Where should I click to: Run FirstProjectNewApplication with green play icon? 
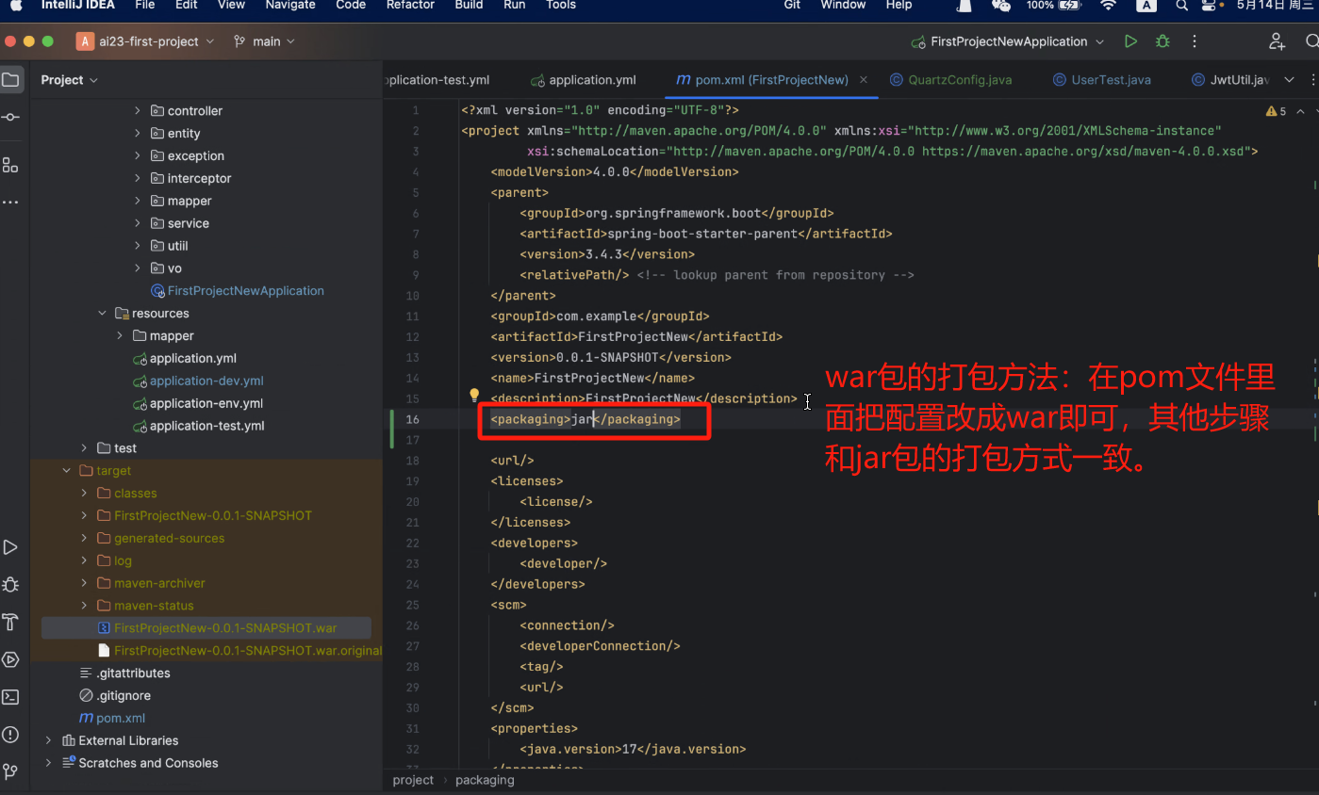[x=1130, y=41]
